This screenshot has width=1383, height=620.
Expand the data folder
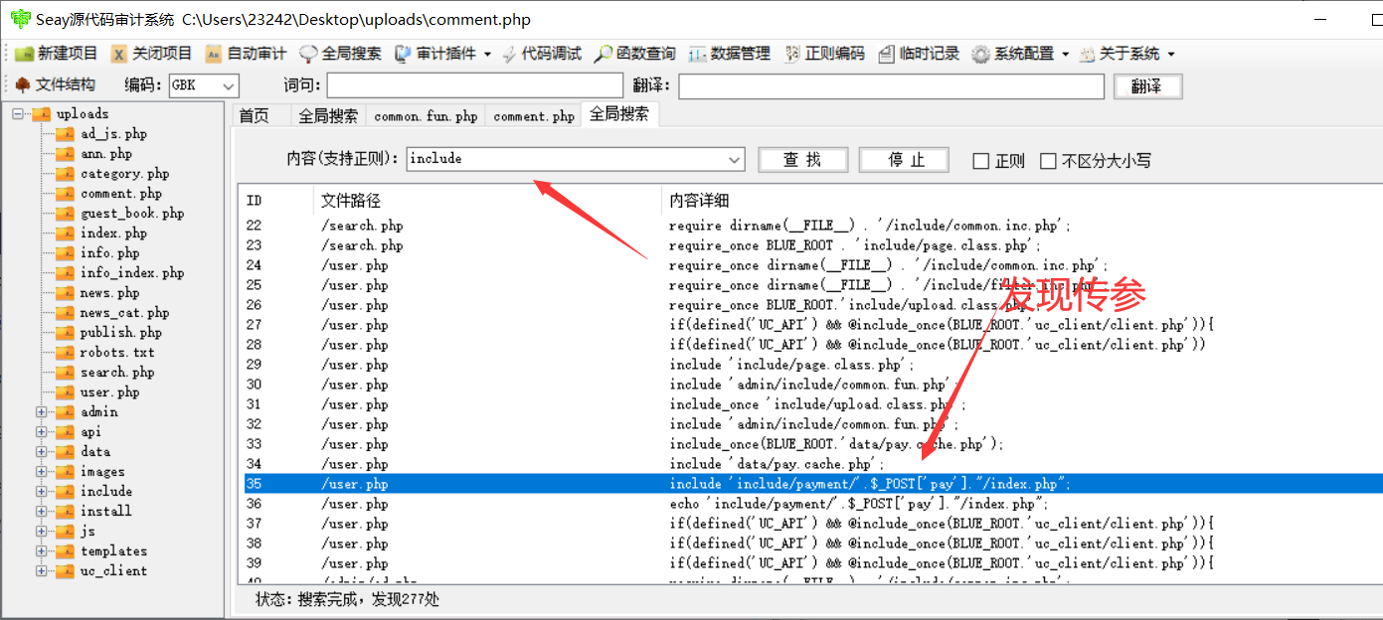[x=42, y=452]
